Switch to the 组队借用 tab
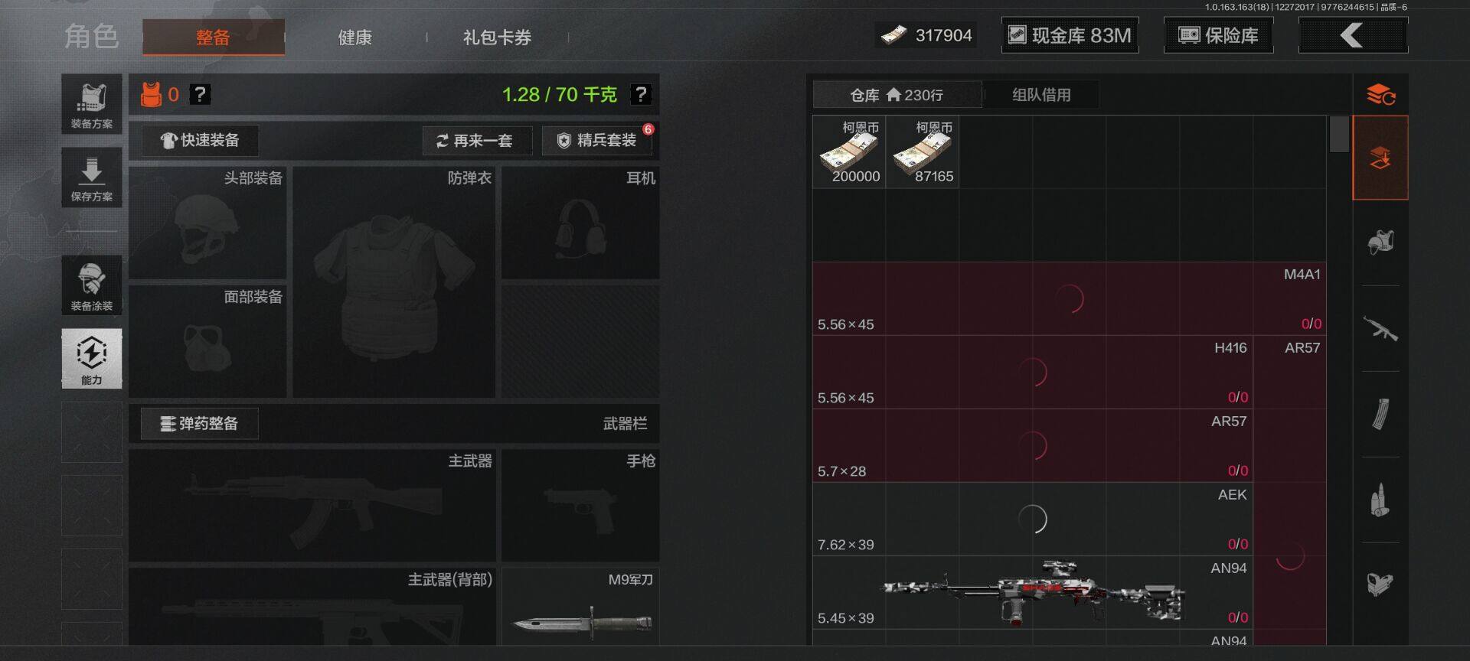This screenshot has width=1470, height=661. pos(1041,95)
